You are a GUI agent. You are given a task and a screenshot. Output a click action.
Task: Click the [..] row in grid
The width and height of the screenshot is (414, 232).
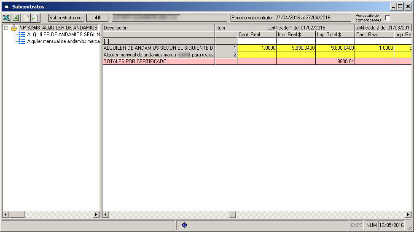pos(159,41)
